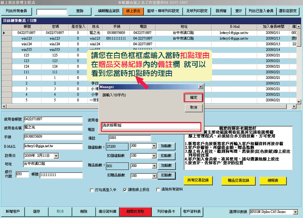Click the 使用者名稱 field with 龍之光
This screenshot has width=303, height=218.
point(53,128)
